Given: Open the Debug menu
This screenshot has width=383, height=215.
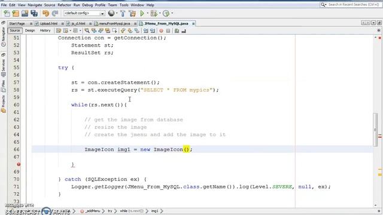Looking at the screenshot, I should coord(87,5).
